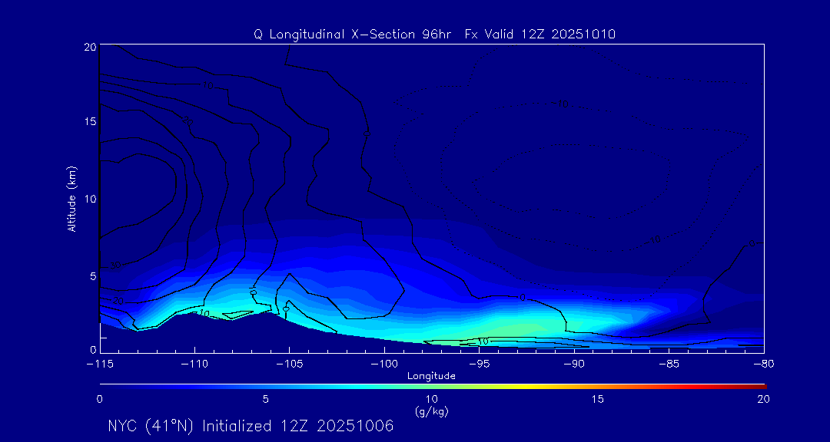Click the color scale label 0
This screenshot has height=442, width=830.
pos(99,400)
